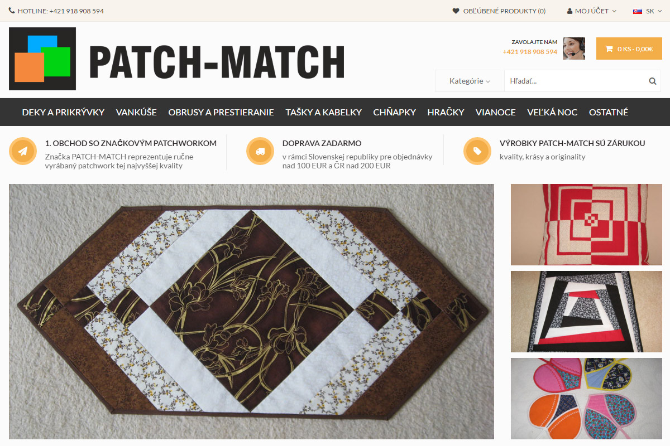Click the paper plane feature icon

click(x=23, y=151)
